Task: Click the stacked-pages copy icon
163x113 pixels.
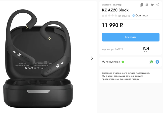Action: 142,5
